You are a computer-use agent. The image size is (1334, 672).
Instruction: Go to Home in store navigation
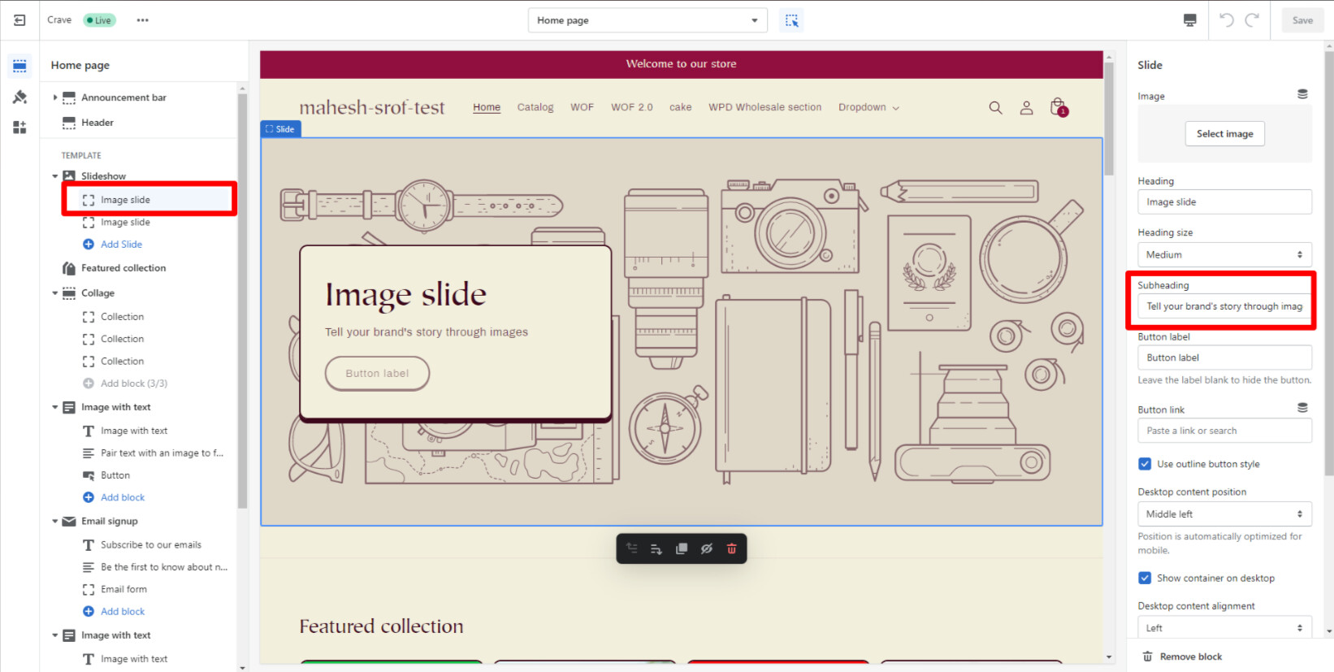[487, 107]
